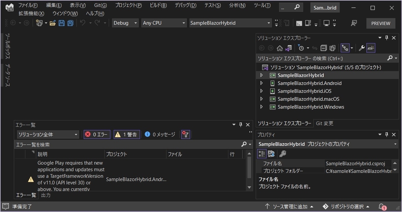The image size is (402, 212).
Task: Open the ファイル(F) menu
Action: (28, 5)
